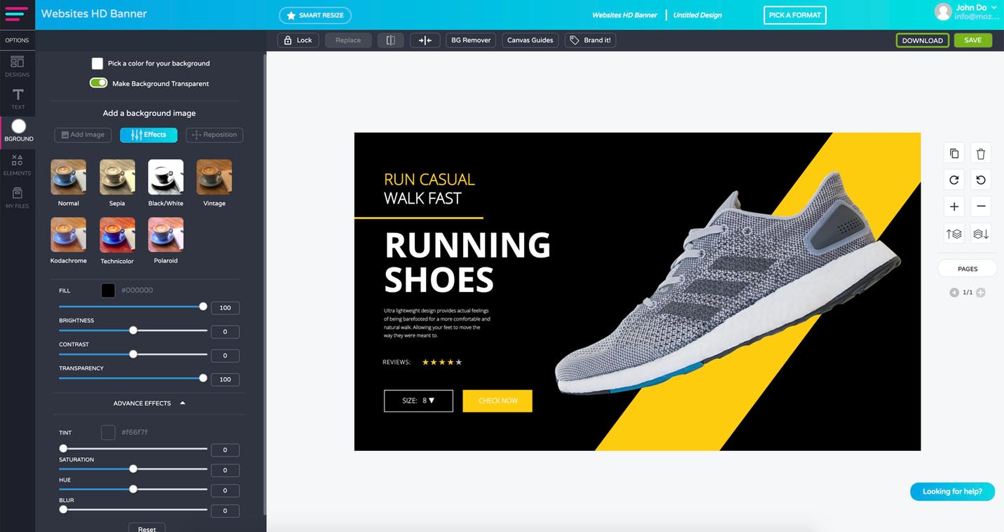This screenshot has width=1004, height=532.
Task: Send layer backward icon
Action: [981, 234]
